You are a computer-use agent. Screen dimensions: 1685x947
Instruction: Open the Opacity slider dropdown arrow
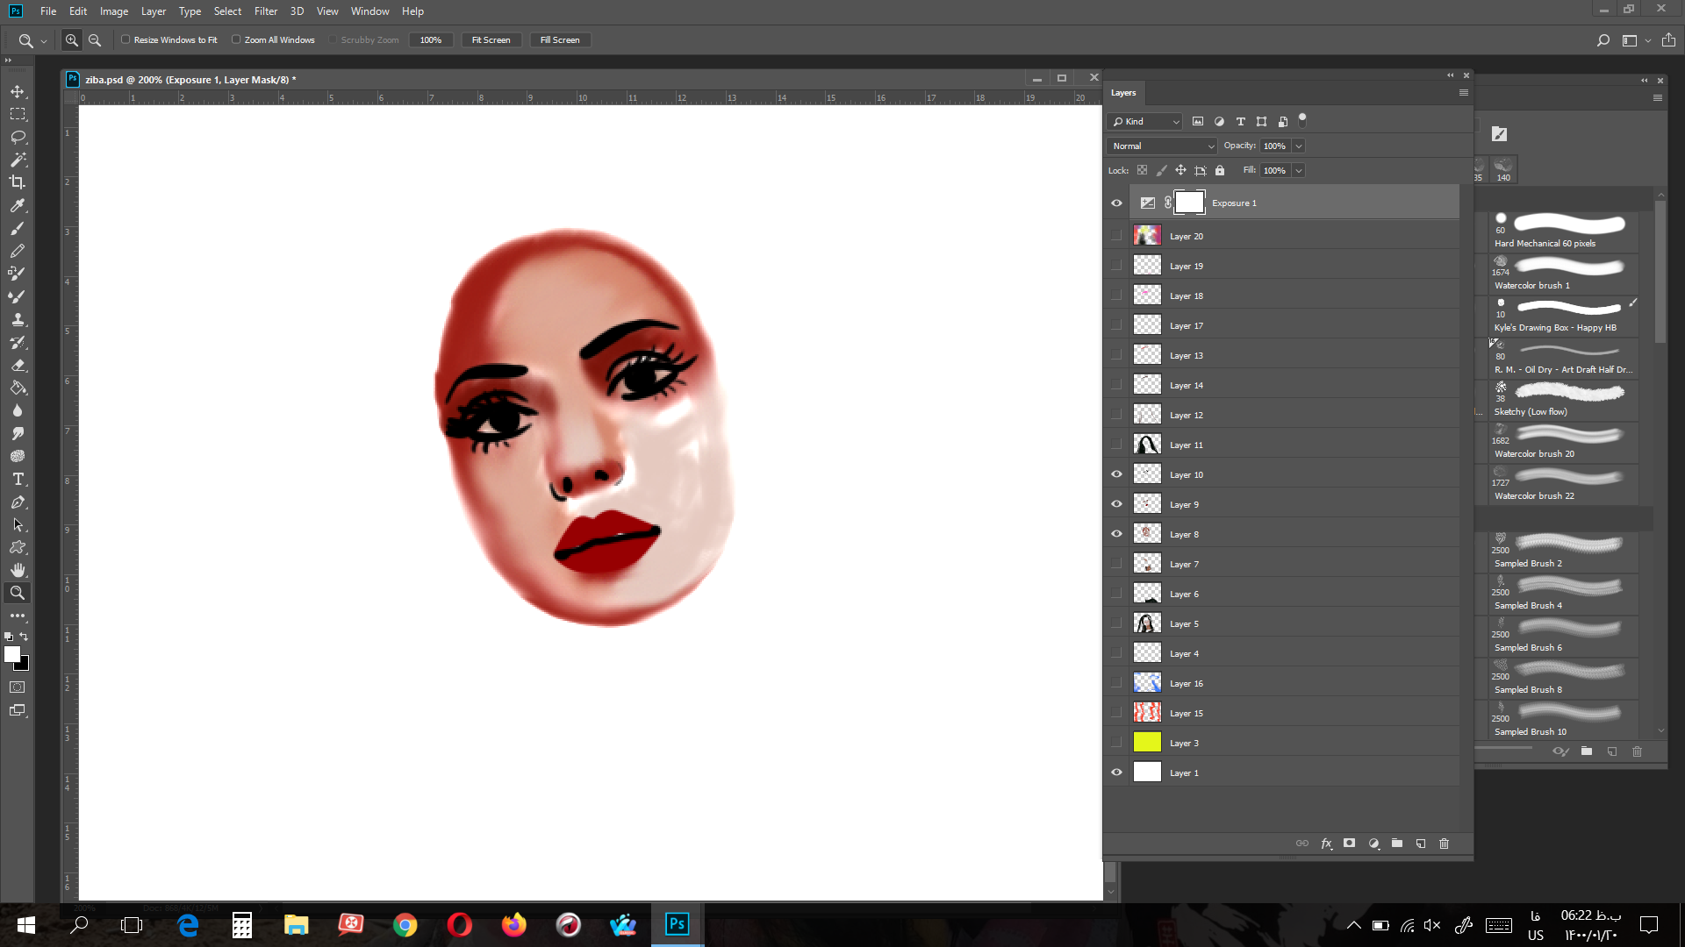click(x=1299, y=146)
